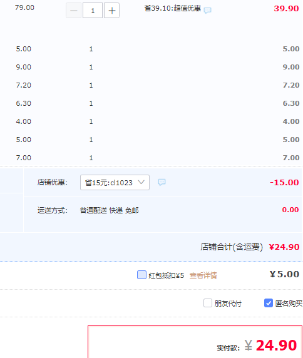Click chat icon beside store discount dropdown
Screen dimensions: 303x358
click(x=162, y=182)
